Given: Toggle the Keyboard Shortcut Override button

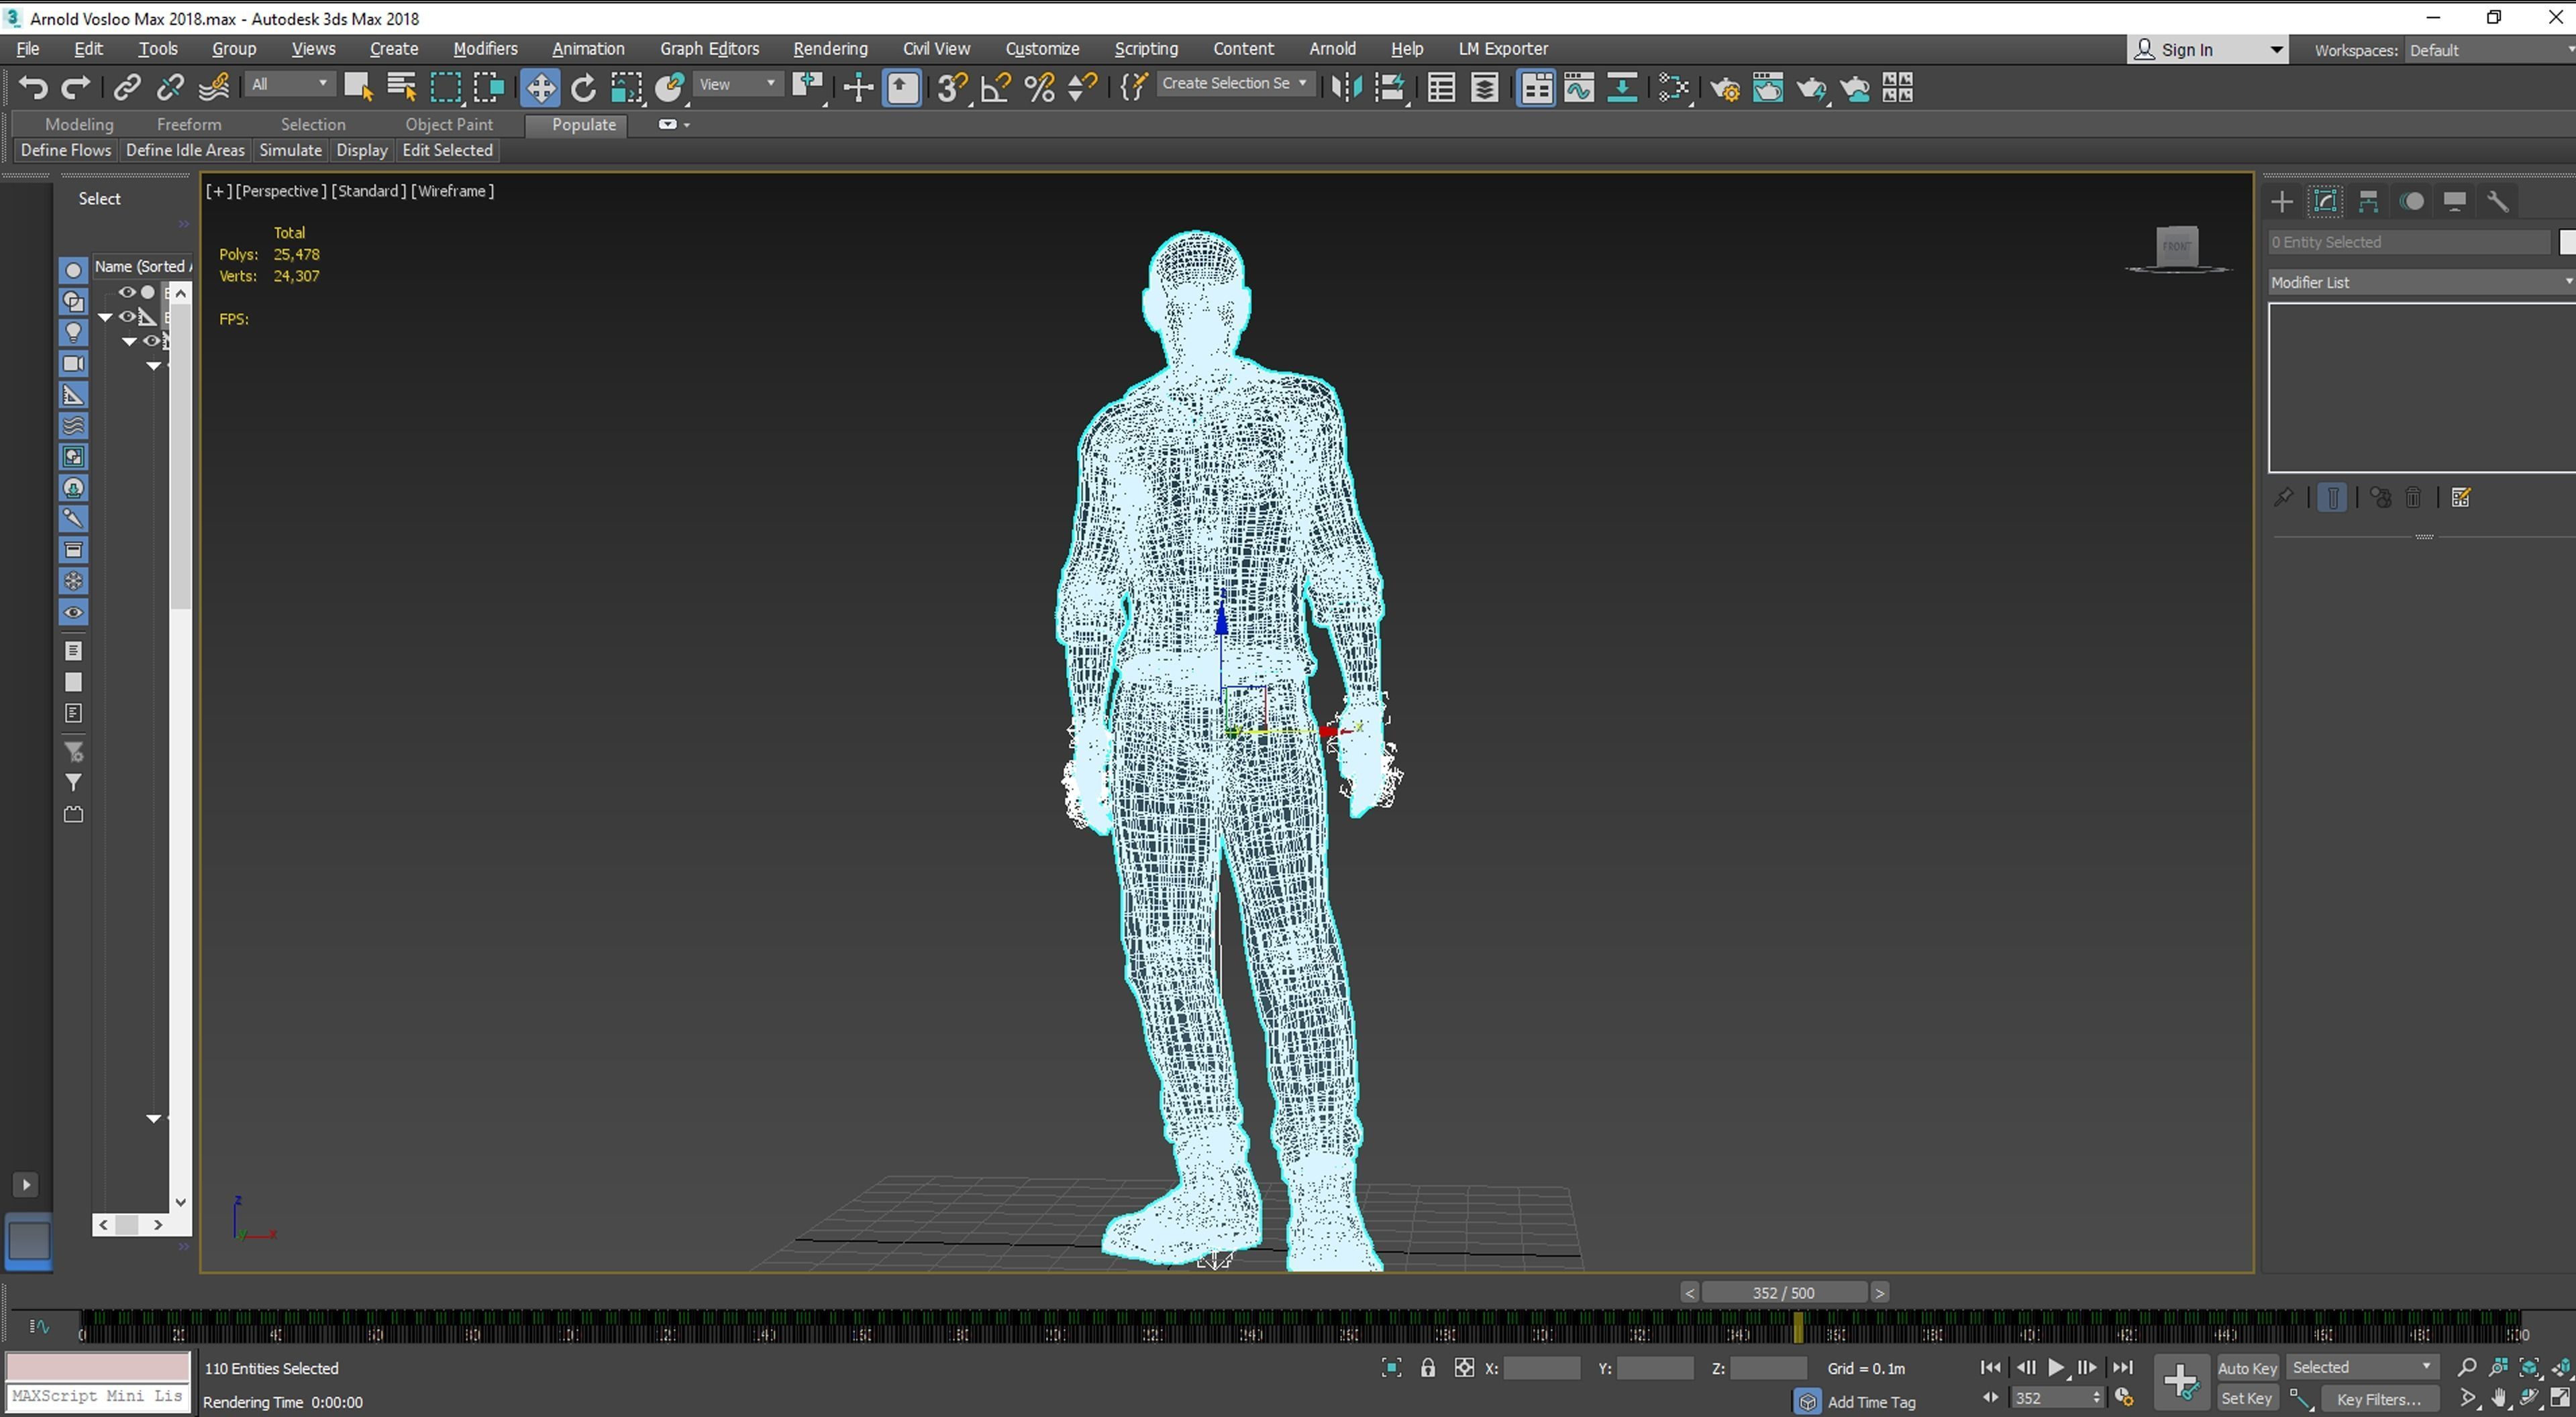Looking at the screenshot, I should [902, 88].
